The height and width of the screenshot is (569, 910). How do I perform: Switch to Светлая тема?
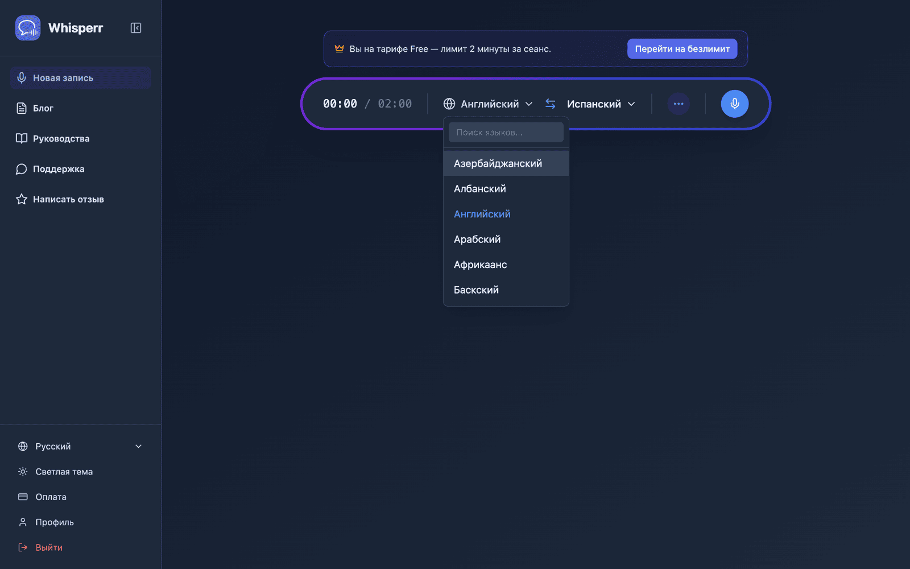pos(80,471)
